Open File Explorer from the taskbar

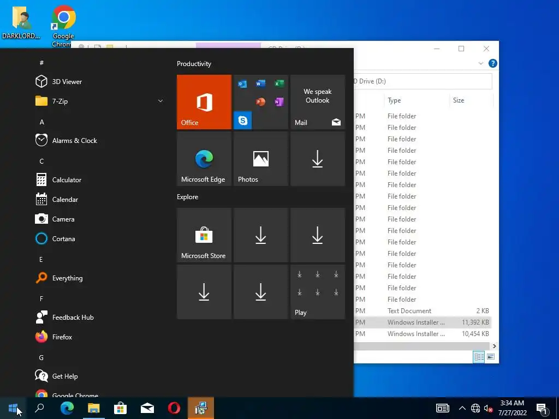[x=94, y=408]
